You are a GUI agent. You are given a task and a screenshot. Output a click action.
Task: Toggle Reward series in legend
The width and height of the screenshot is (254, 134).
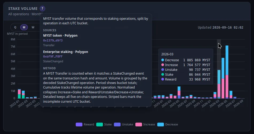(x=85, y=124)
